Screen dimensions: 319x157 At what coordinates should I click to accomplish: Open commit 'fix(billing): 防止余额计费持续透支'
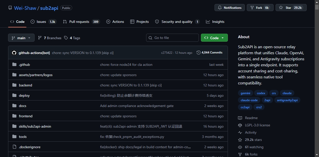tap(126, 95)
